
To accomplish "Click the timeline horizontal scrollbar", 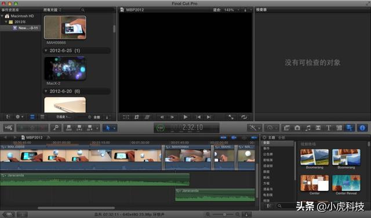I will click(76, 208).
